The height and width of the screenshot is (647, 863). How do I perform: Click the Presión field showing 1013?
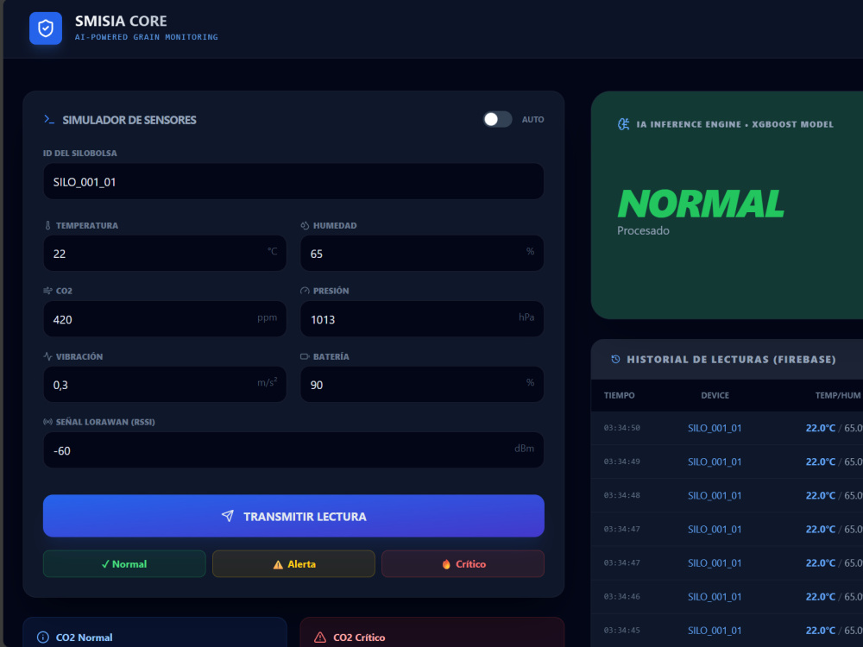(x=422, y=319)
